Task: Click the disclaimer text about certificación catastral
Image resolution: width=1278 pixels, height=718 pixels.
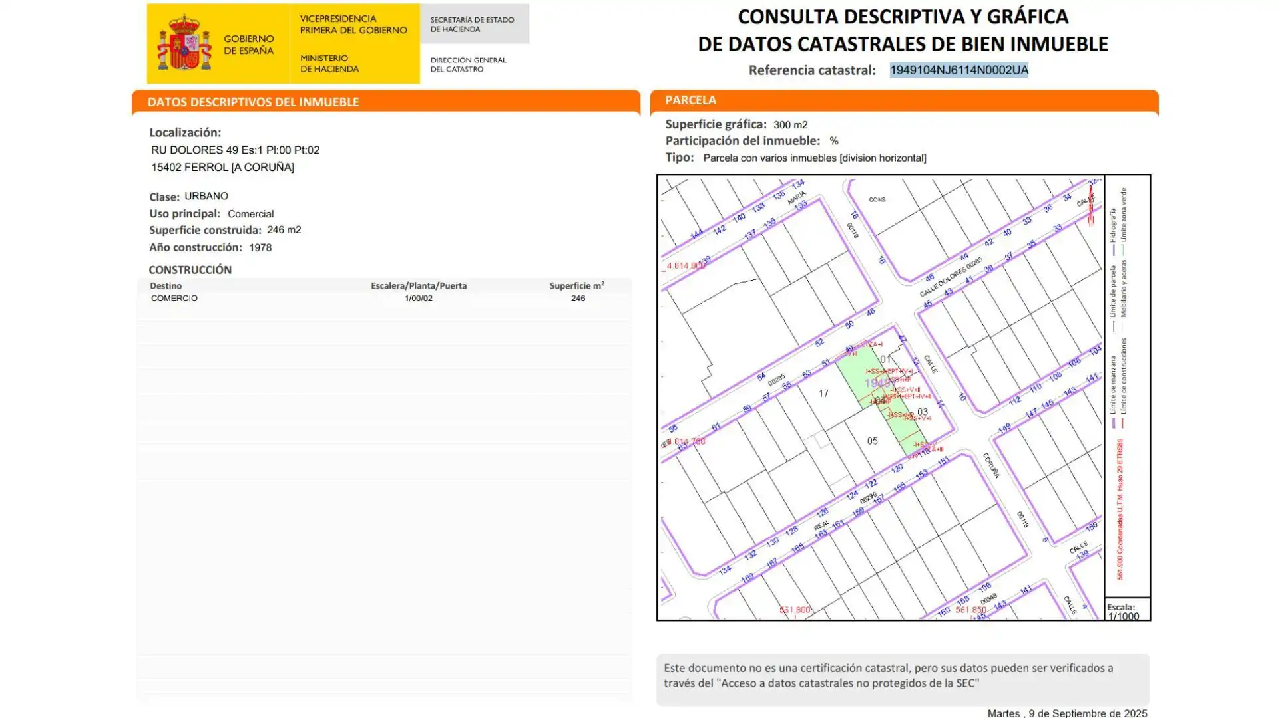Action: click(888, 676)
